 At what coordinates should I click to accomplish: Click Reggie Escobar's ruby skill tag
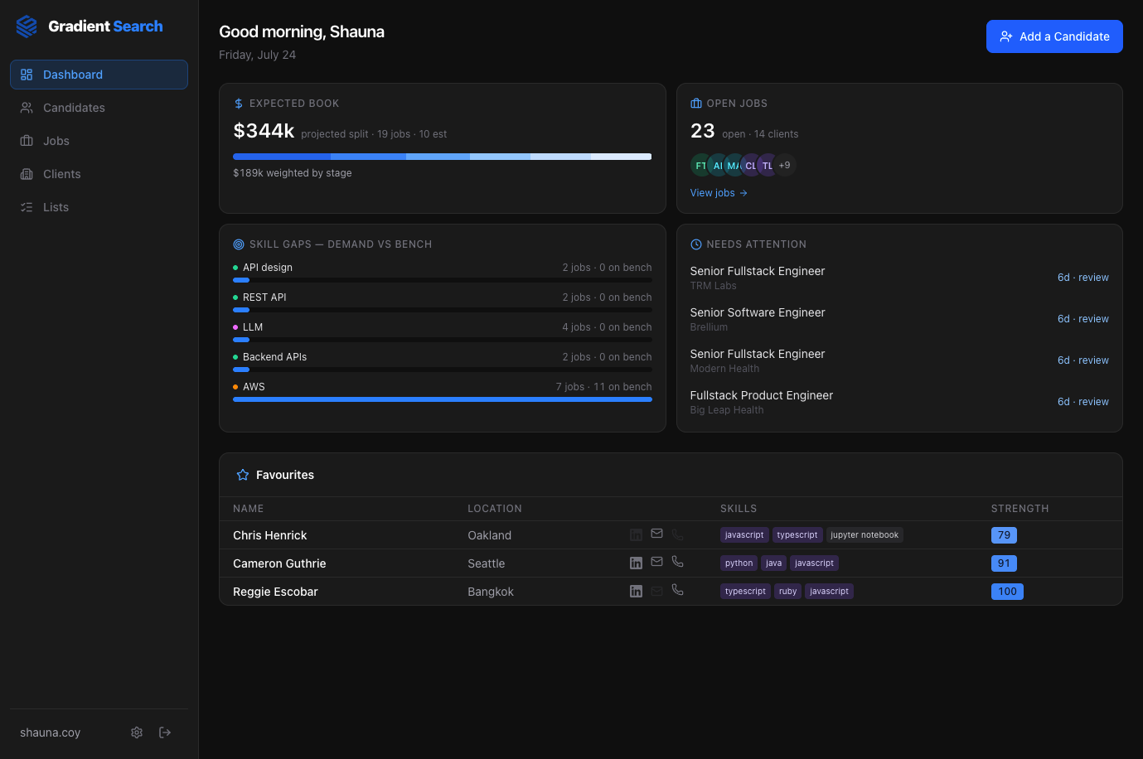point(787,592)
